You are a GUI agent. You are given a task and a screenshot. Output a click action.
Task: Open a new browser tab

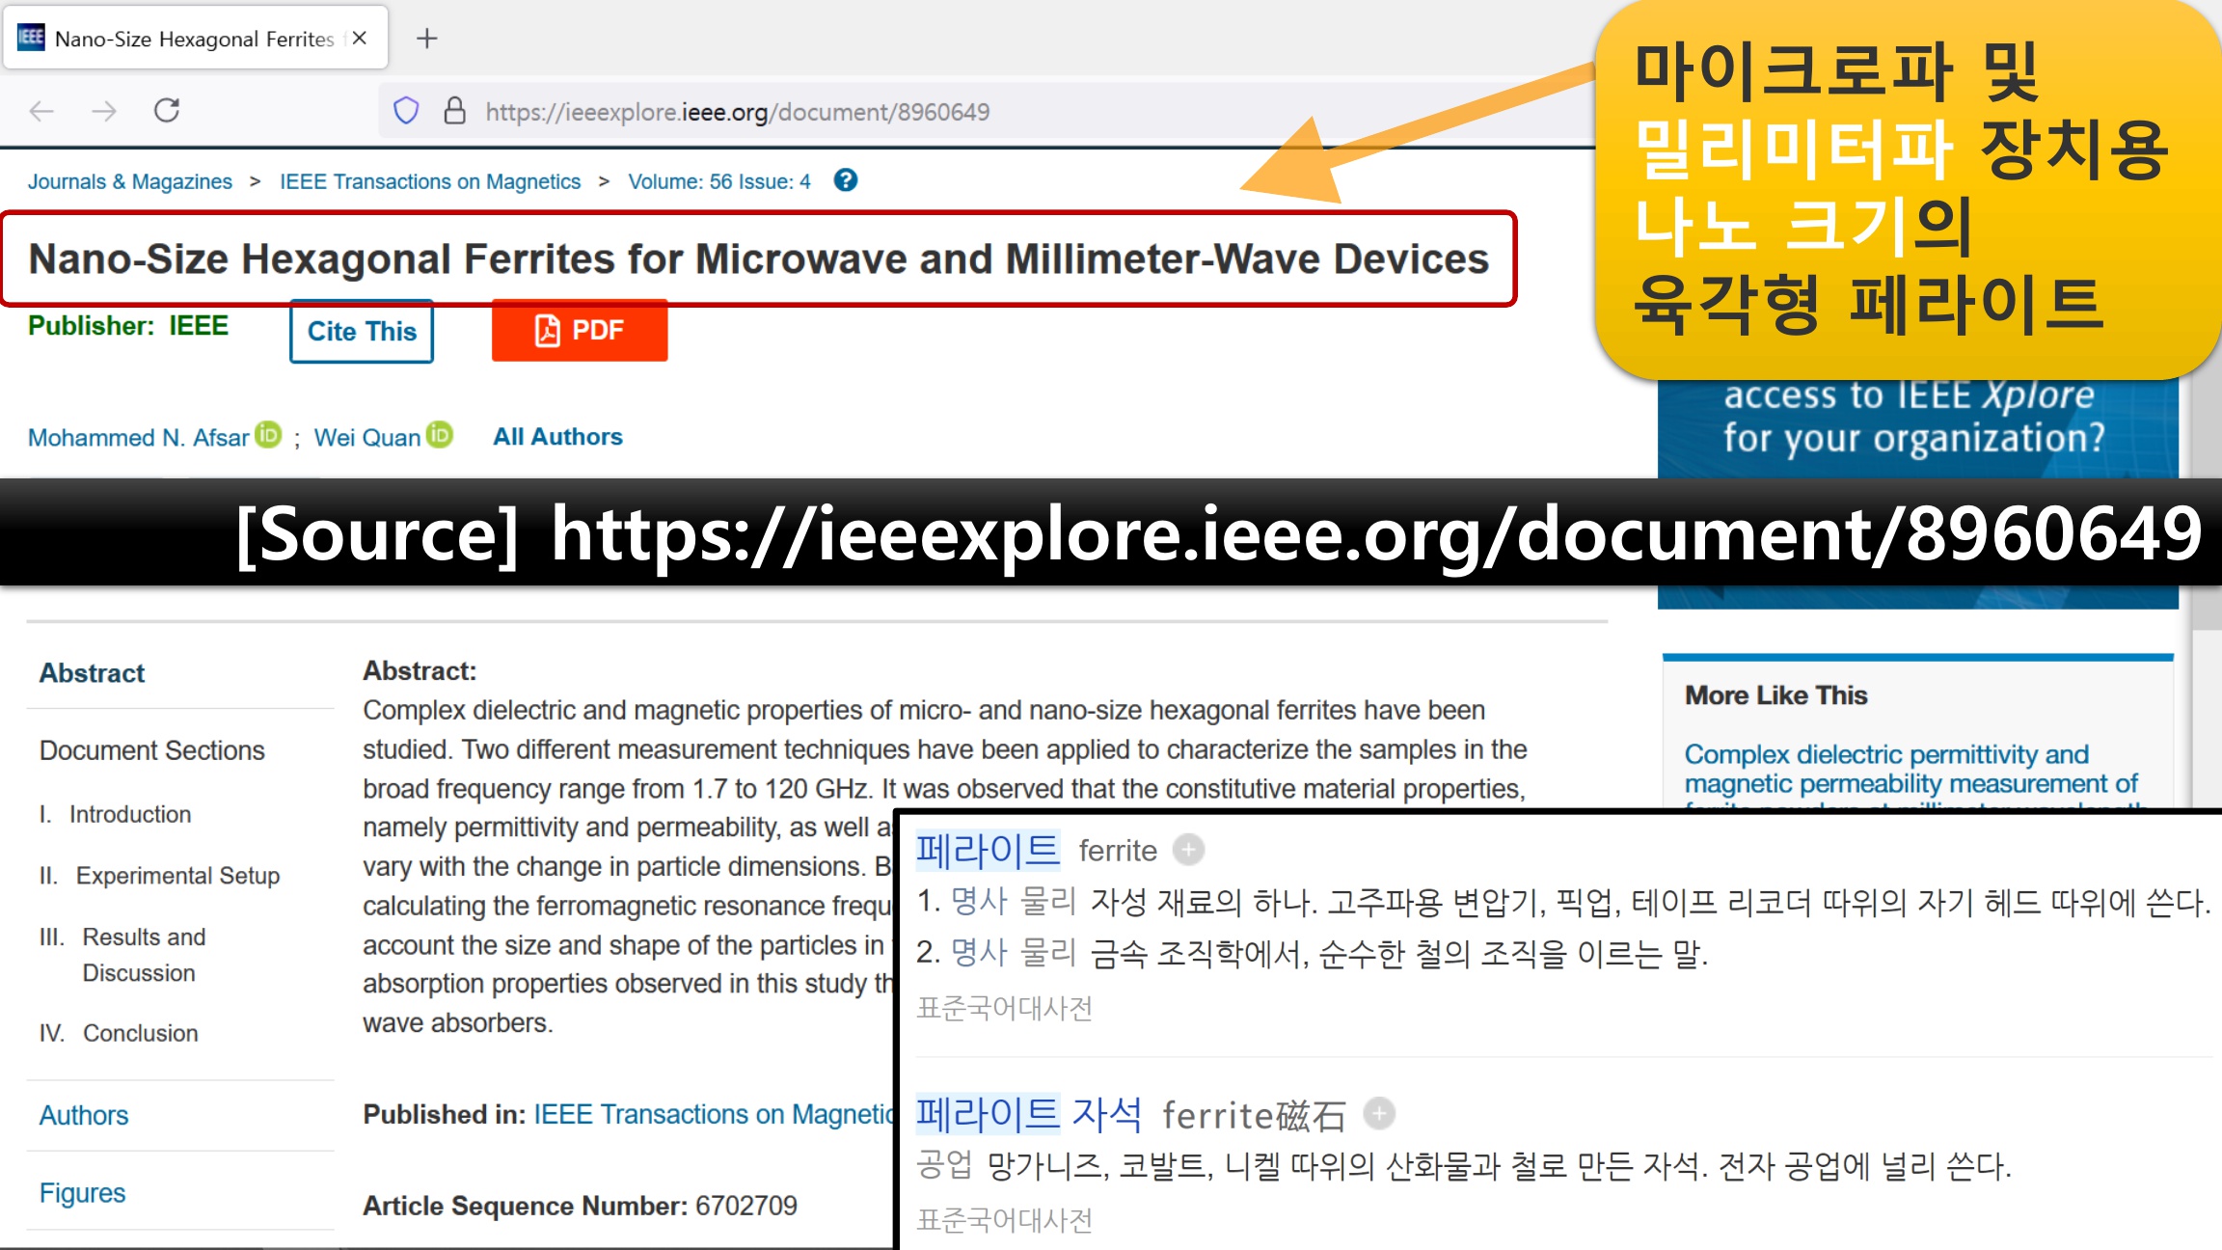pyautogui.click(x=426, y=39)
